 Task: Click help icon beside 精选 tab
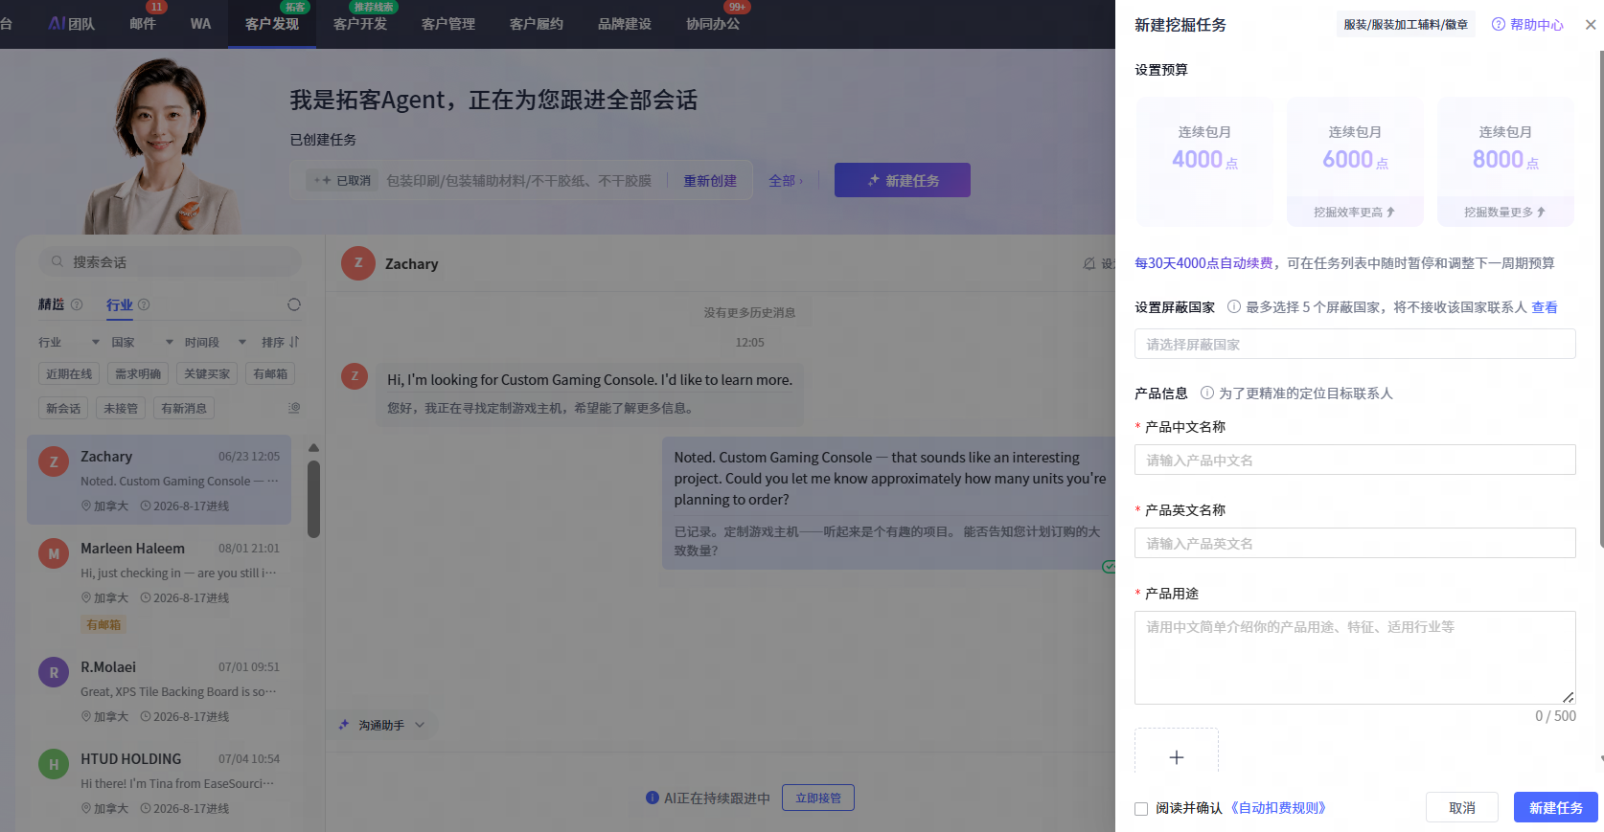[x=77, y=304]
